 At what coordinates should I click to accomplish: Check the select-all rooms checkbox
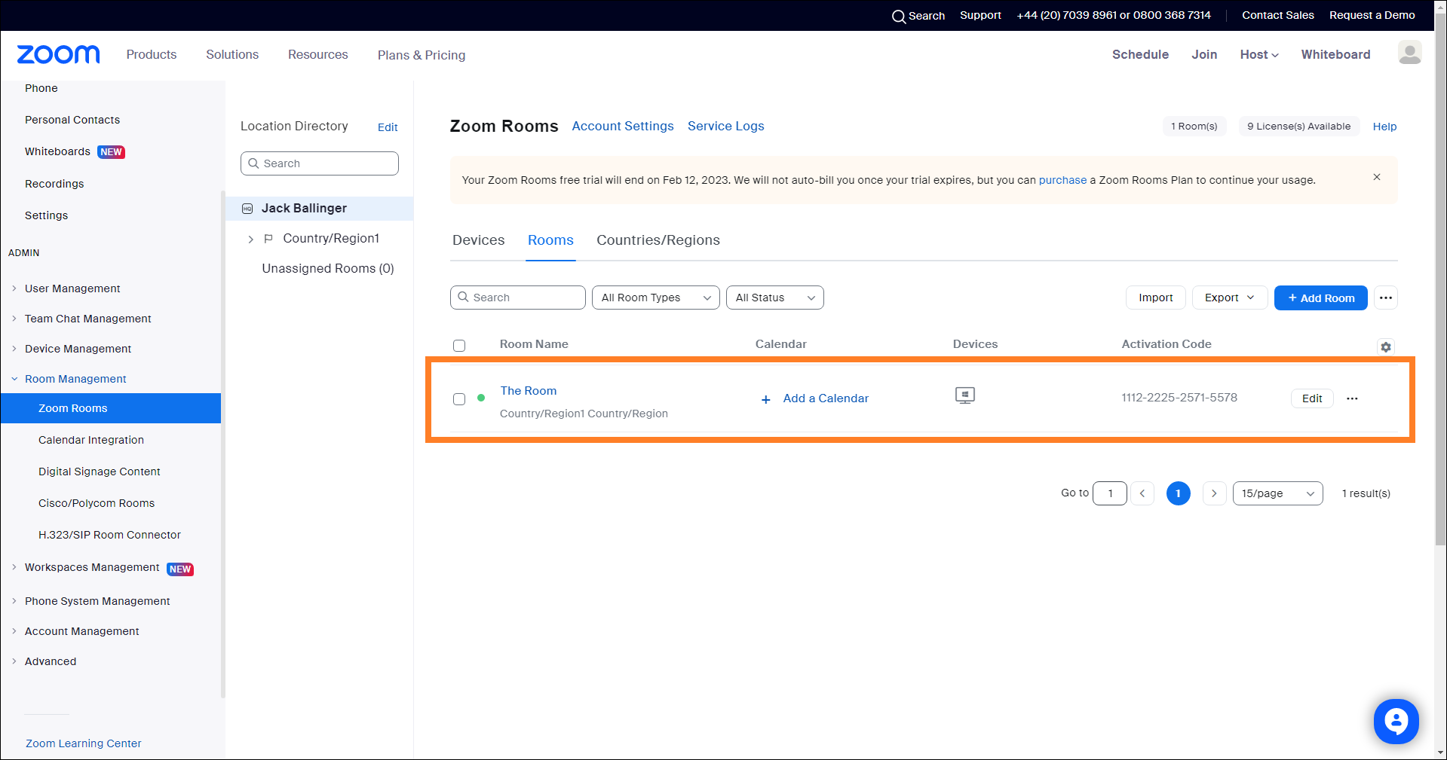459,346
